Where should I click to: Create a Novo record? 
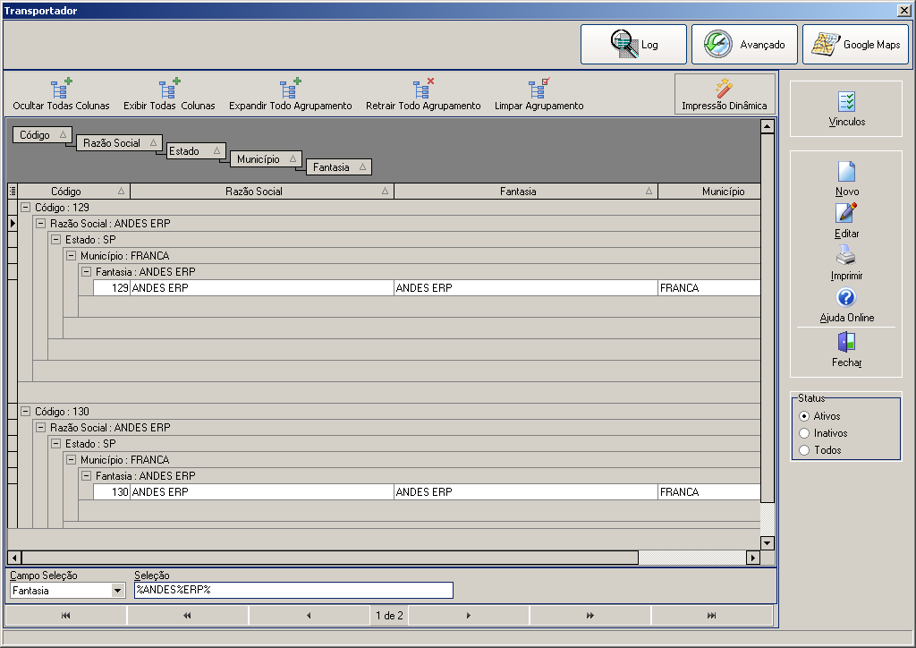(846, 178)
